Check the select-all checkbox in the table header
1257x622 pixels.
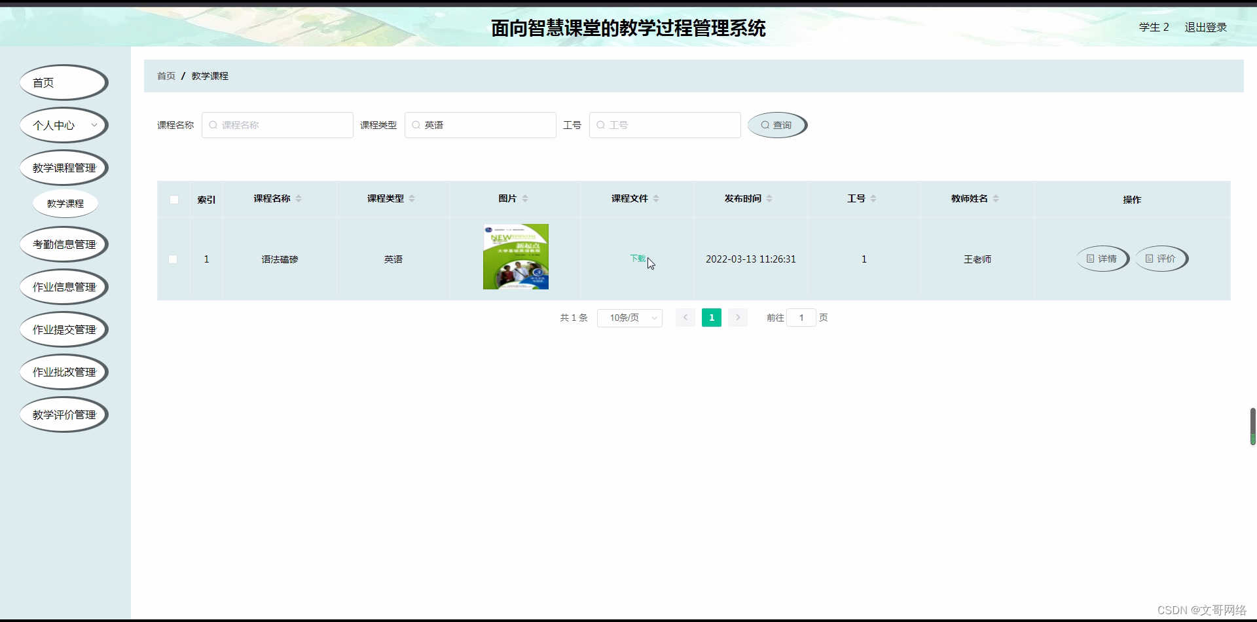click(x=173, y=199)
